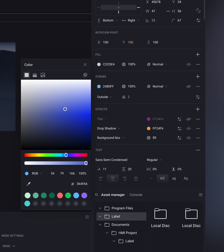Hide the Drop Shadow effect

[x=189, y=129]
